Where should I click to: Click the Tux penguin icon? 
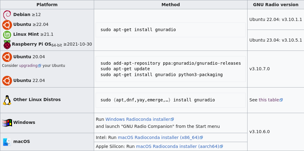pyautogui.click(x=7, y=100)
